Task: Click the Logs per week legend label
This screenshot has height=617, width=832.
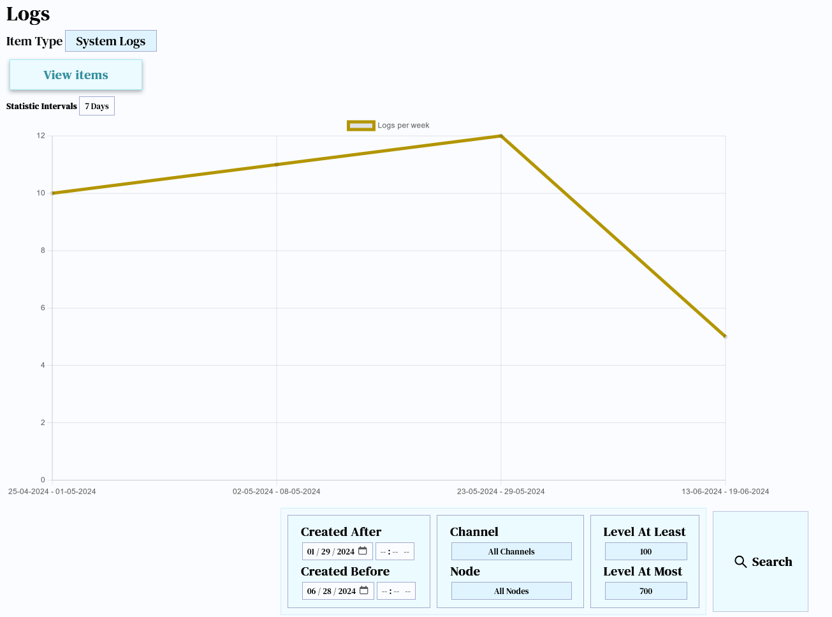Action: (404, 126)
